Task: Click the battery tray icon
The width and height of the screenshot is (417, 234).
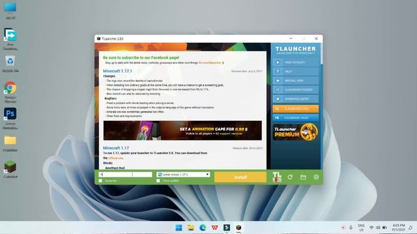Action: [384, 227]
